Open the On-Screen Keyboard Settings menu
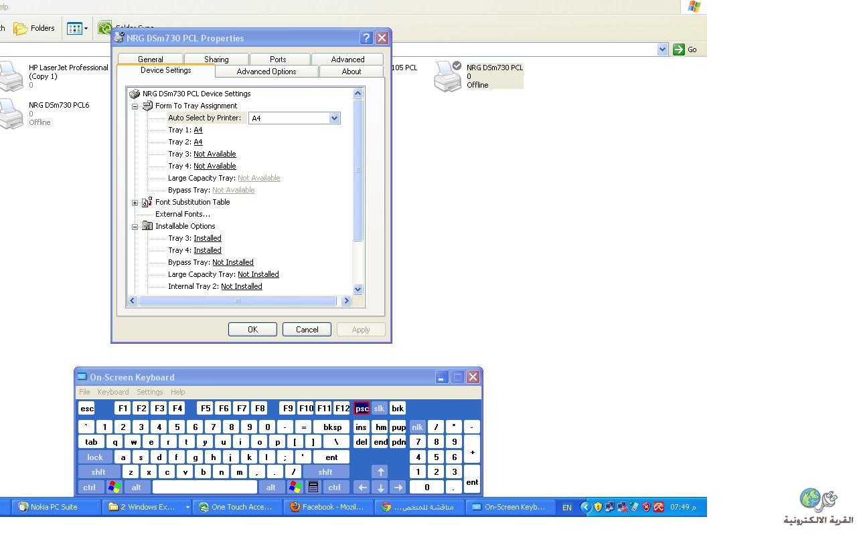This screenshot has height=535, width=857. 150,392
